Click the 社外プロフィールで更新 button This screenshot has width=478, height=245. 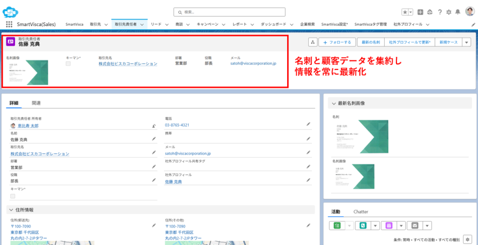point(410,42)
